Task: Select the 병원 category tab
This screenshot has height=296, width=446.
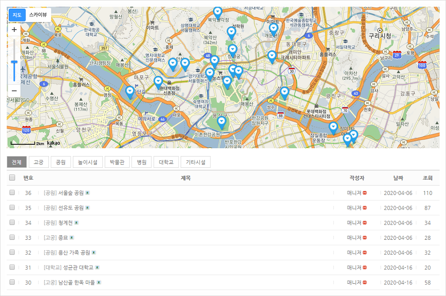Action: pyautogui.click(x=142, y=162)
